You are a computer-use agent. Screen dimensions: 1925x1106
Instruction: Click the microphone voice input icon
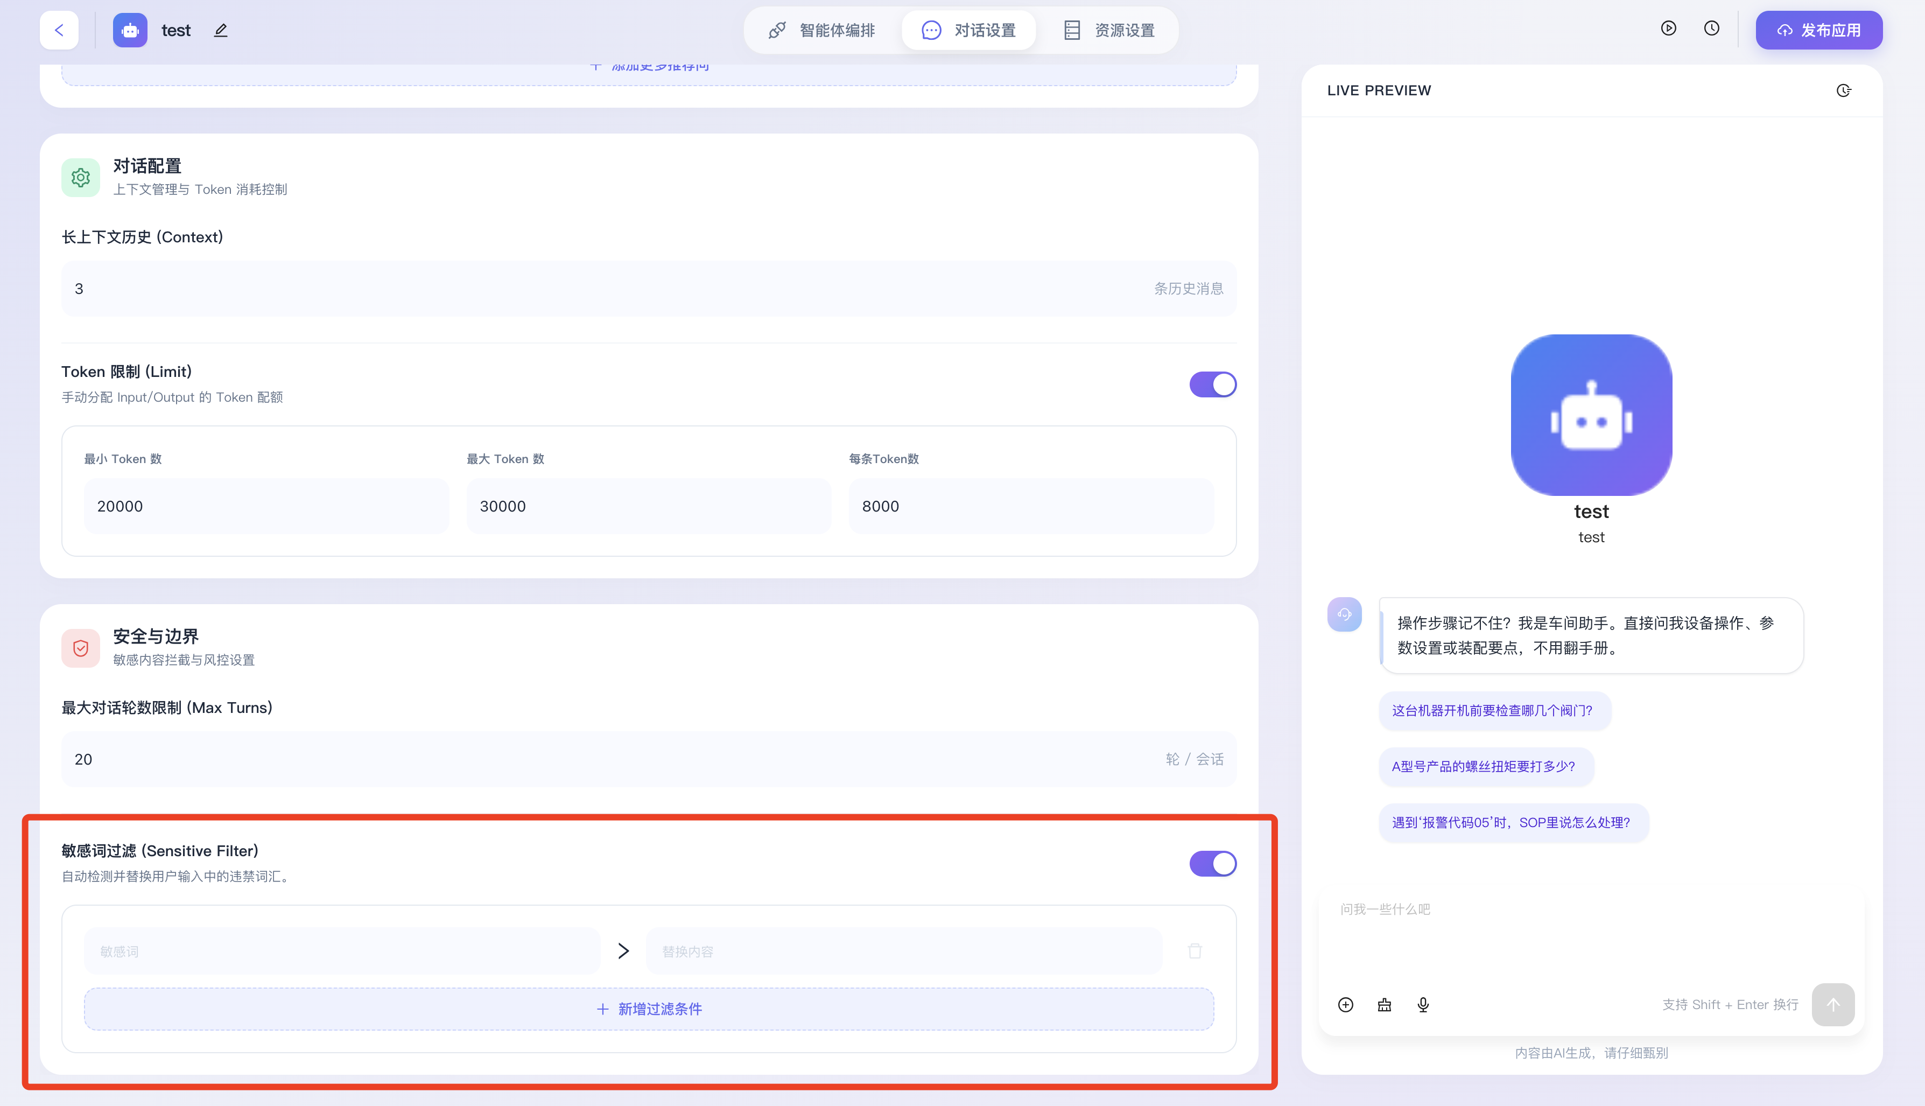click(1422, 1004)
